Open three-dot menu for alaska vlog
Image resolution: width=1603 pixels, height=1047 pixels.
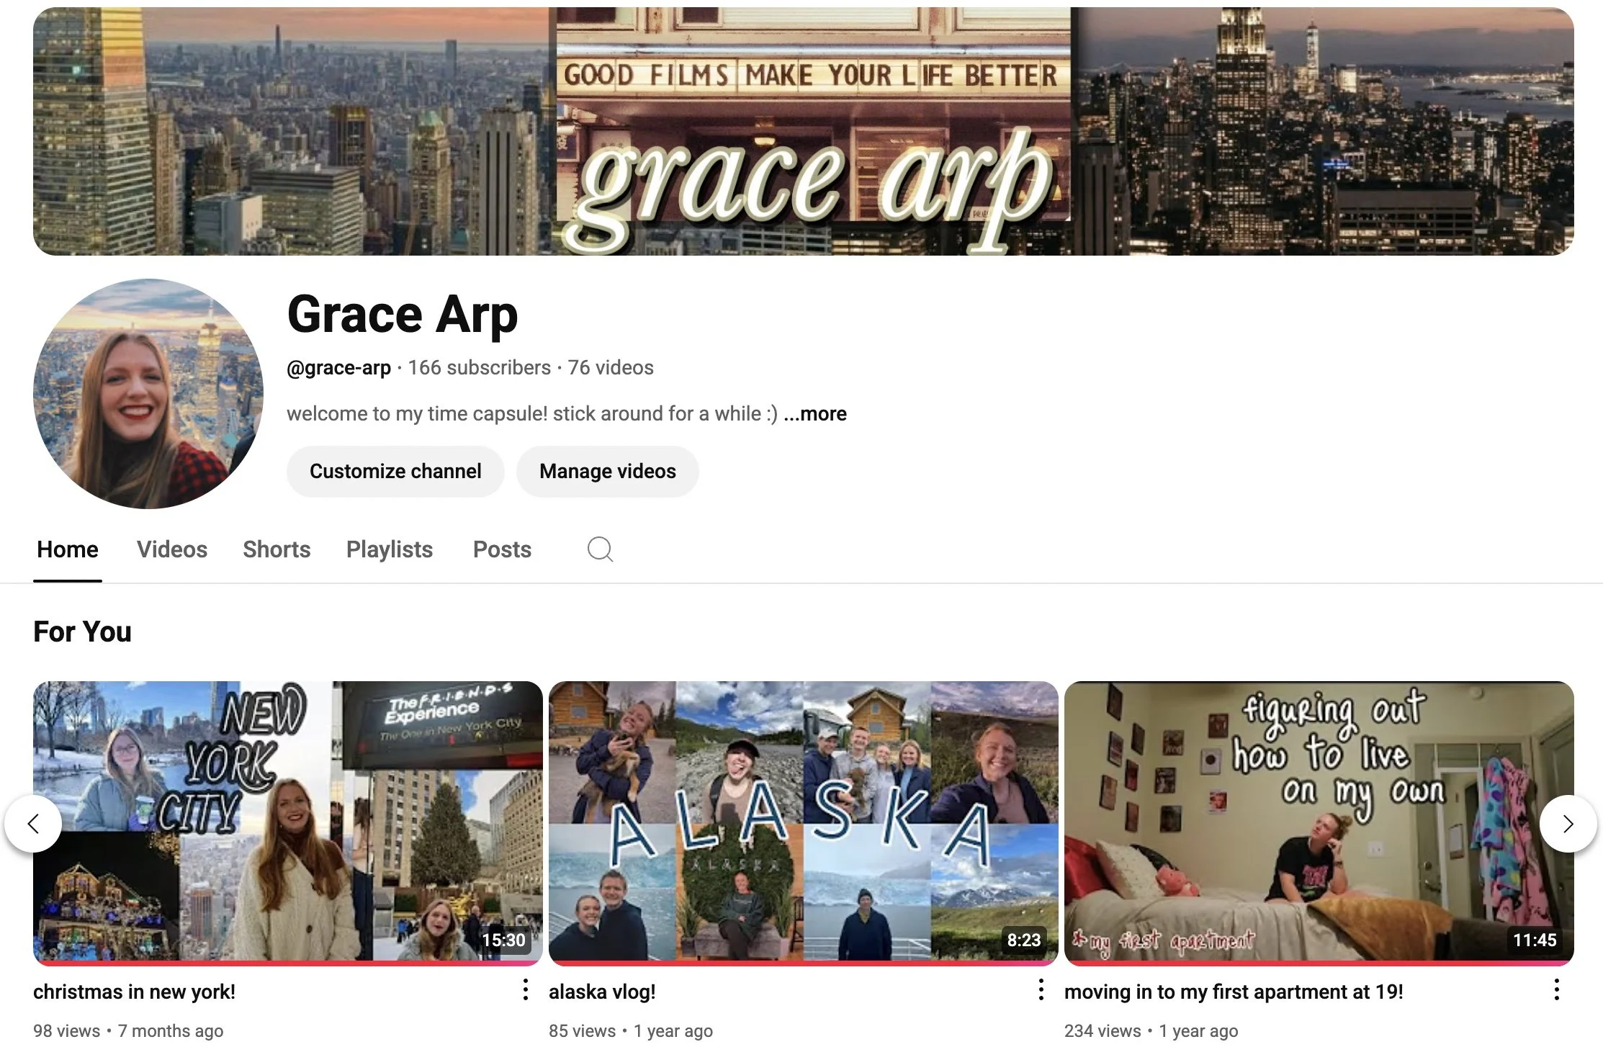coord(1041,990)
